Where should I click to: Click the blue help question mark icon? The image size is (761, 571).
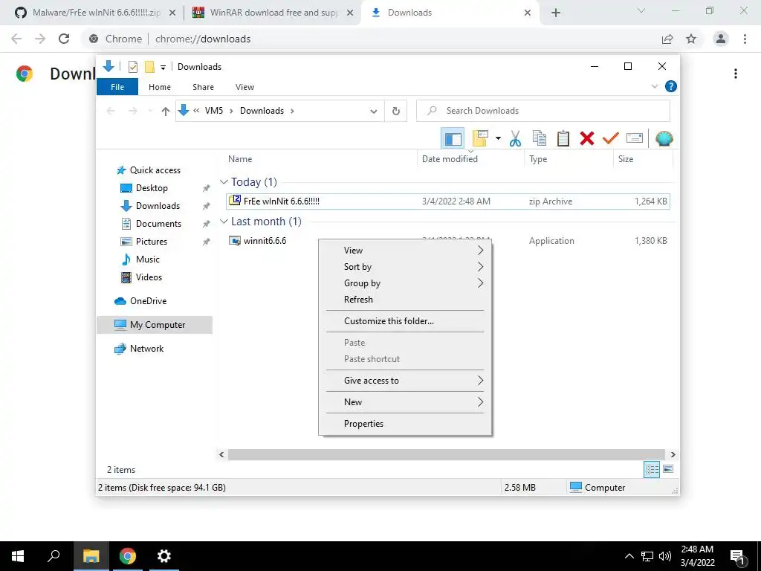[671, 86]
